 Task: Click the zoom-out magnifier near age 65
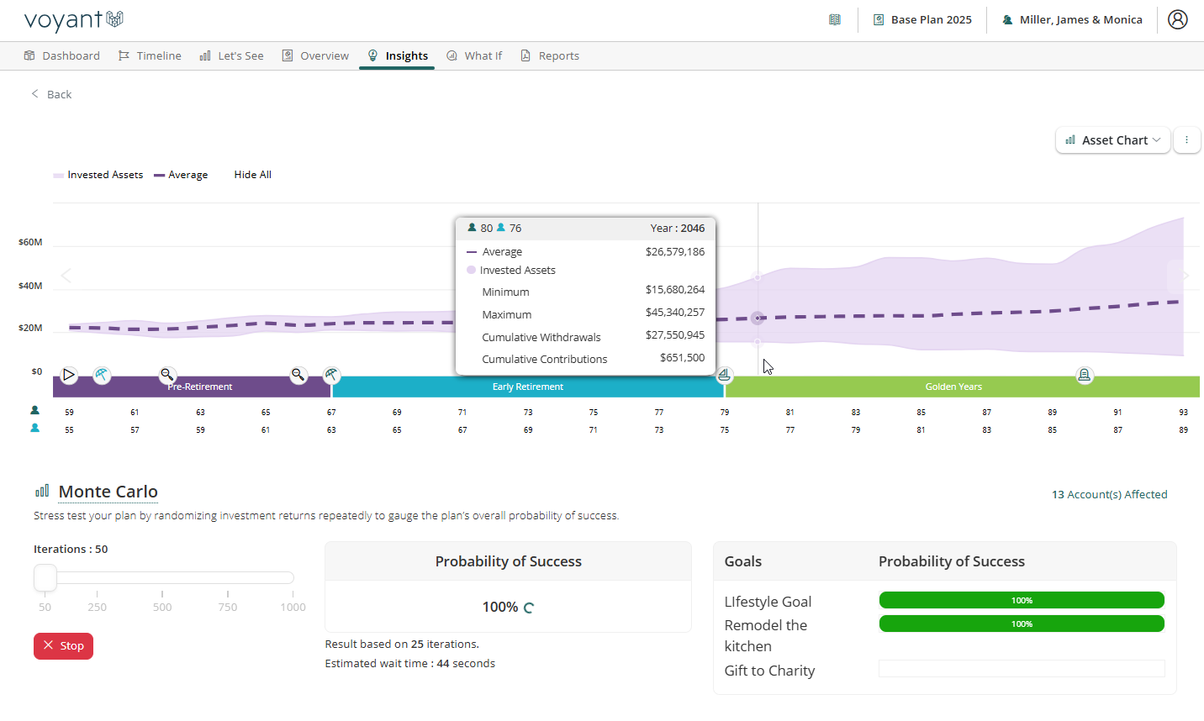tap(298, 375)
